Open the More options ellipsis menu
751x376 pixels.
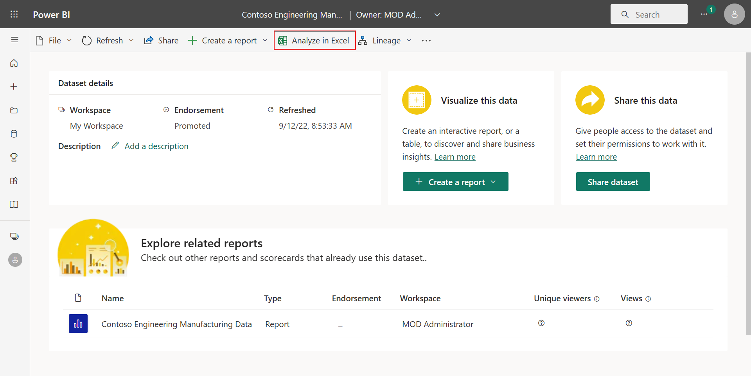click(426, 40)
